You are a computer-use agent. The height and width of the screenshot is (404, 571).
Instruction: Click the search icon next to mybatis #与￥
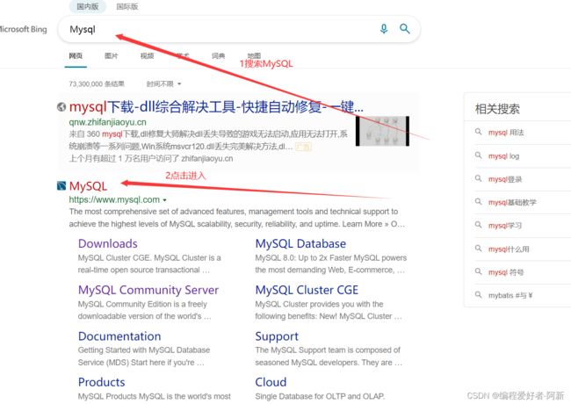tap(478, 295)
